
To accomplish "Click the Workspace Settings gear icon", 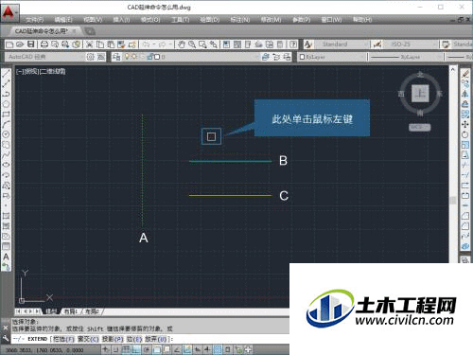I will [x=91, y=57].
